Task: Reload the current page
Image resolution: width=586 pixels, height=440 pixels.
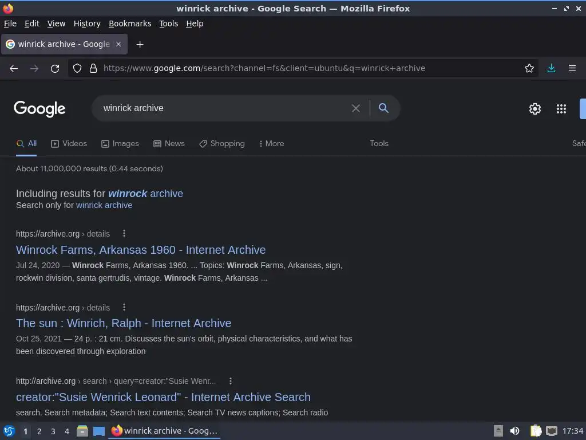Action: click(55, 69)
